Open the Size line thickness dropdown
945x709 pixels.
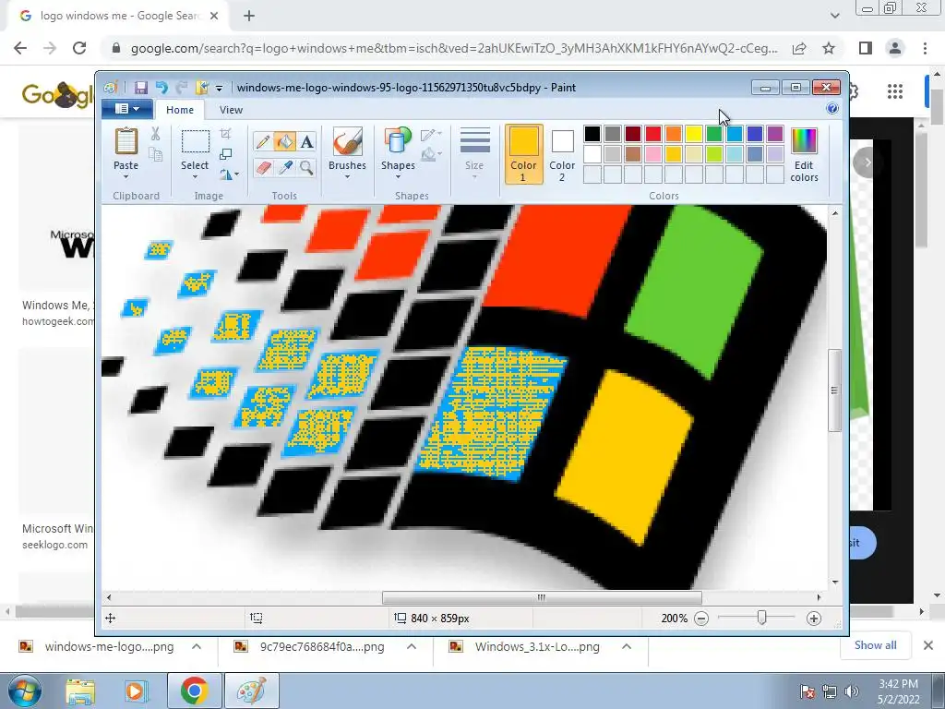474,152
